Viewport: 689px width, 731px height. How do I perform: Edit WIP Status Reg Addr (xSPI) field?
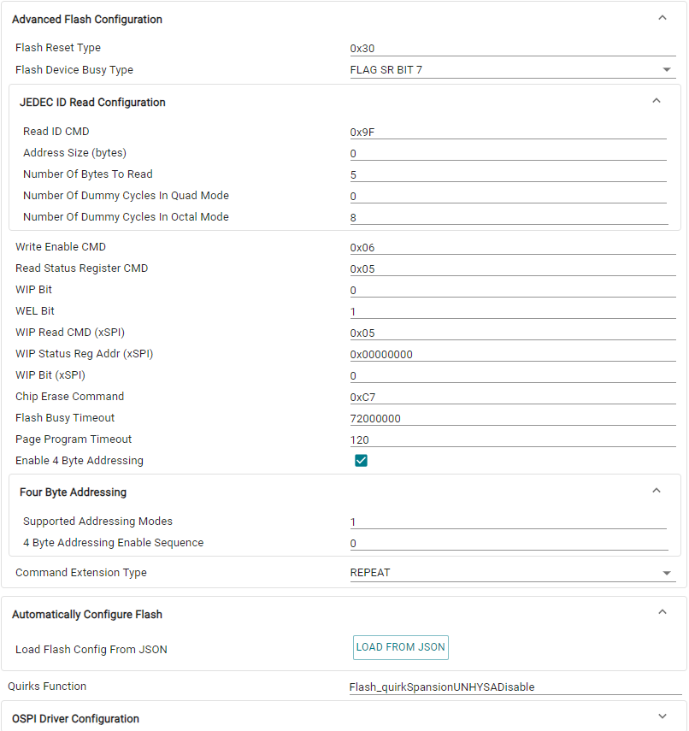tap(513, 354)
